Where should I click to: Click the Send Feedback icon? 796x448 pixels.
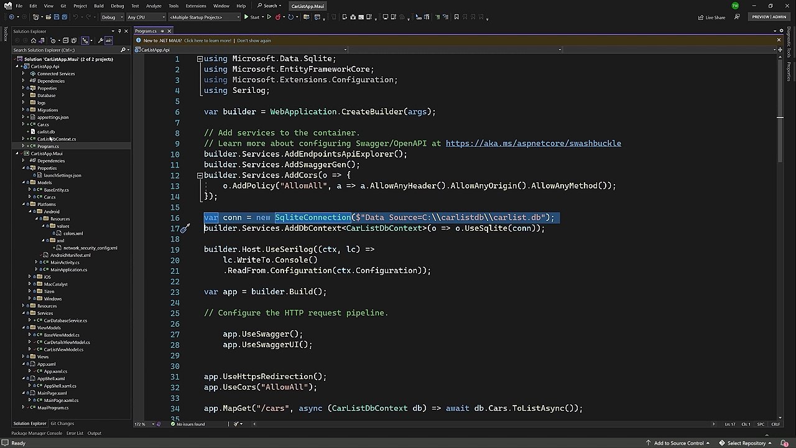pyautogui.click(x=737, y=17)
